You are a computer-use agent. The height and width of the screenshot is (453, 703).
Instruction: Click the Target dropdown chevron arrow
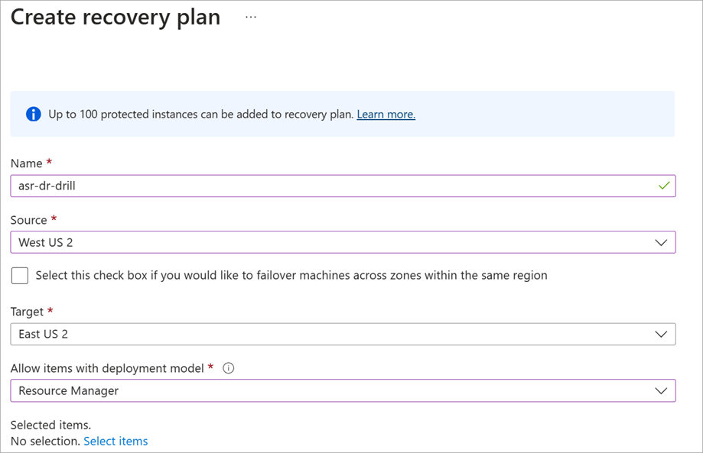point(661,335)
